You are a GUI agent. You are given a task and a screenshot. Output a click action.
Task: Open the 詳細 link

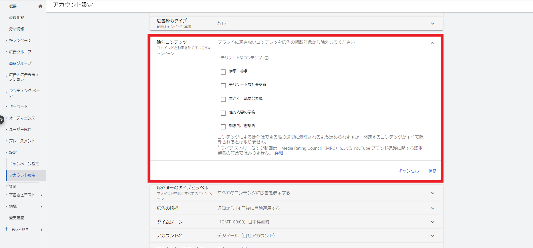(279, 153)
